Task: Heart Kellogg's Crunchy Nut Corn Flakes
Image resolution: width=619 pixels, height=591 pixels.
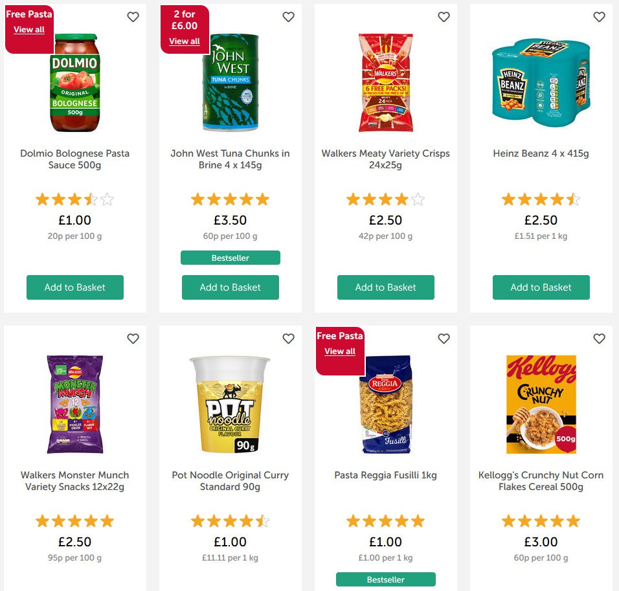Action: click(599, 339)
